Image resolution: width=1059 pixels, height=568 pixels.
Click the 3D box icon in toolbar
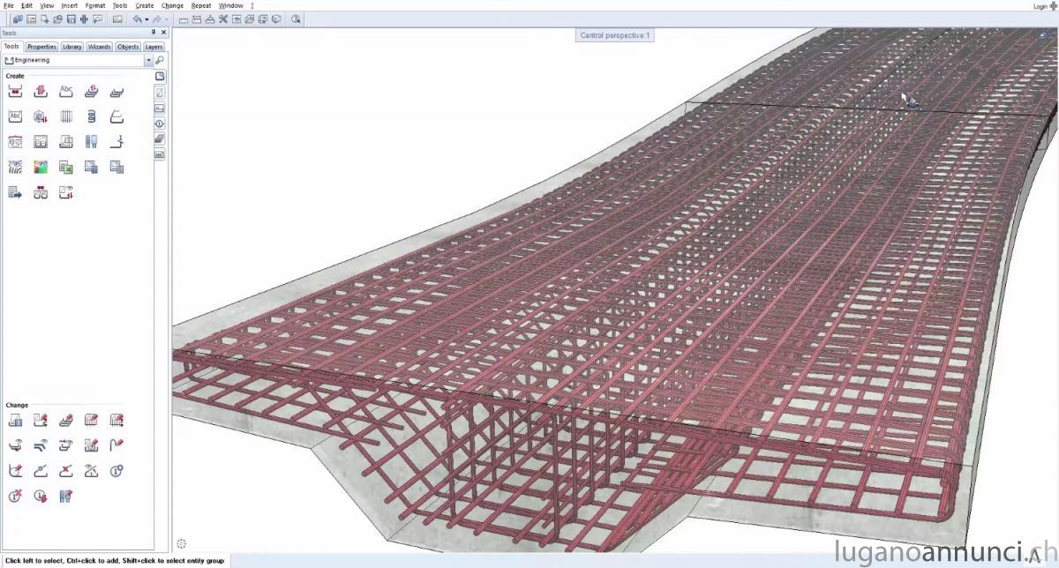(x=276, y=19)
